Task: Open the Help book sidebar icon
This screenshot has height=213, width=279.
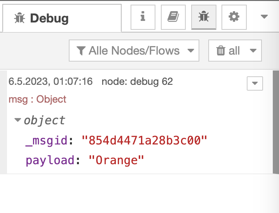Action: 173,17
